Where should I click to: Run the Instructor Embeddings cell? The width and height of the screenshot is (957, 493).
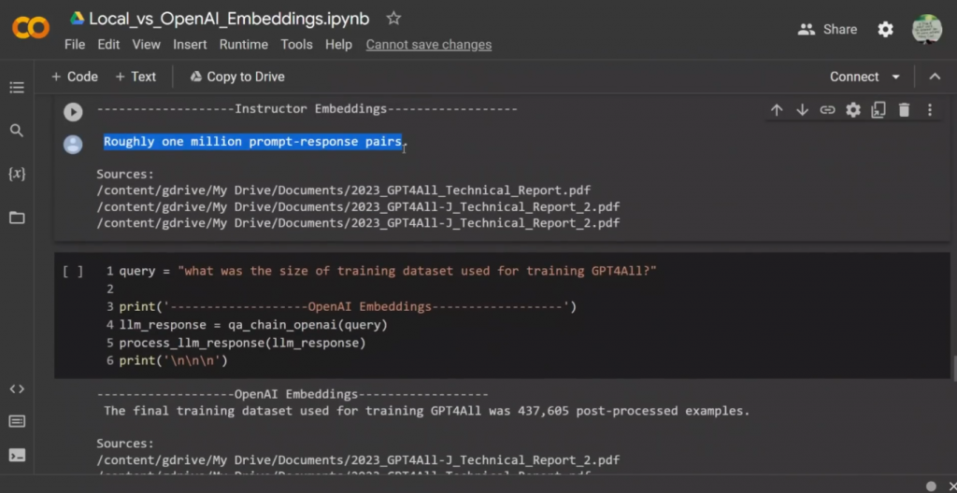pyautogui.click(x=73, y=112)
